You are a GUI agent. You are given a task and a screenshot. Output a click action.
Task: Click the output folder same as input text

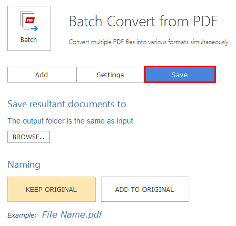point(70,121)
